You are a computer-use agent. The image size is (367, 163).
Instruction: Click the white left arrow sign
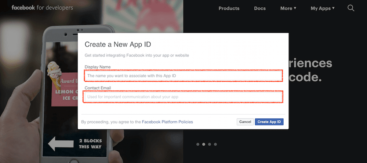coord(61,144)
